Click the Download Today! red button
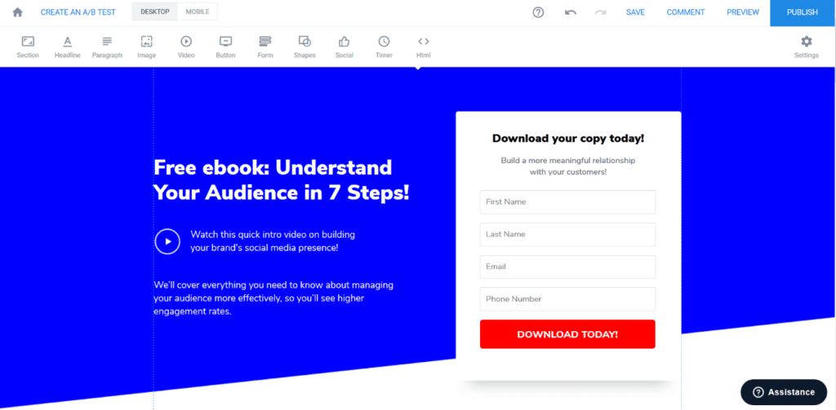Screen dimensions: 836x410 pyautogui.click(x=567, y=334)
